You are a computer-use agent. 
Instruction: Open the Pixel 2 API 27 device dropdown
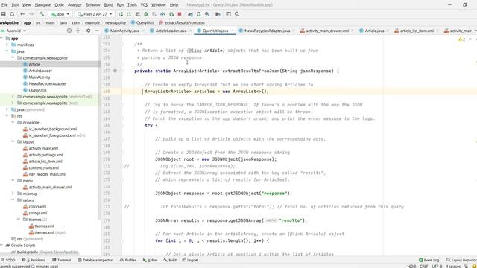pyautogui.click(x=95, y=14)
